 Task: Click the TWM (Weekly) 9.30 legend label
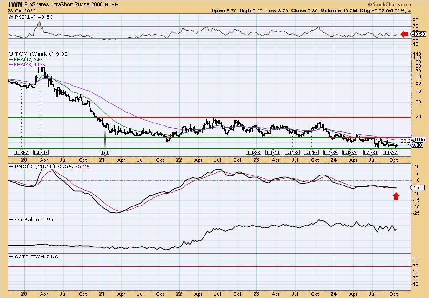[41, 54]
